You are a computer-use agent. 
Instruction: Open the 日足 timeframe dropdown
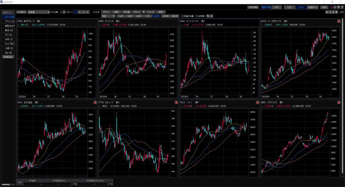coord(107,16)
